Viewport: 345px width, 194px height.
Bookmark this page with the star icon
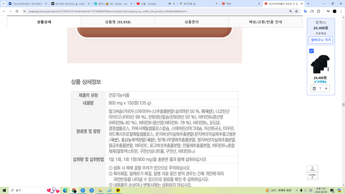point(297,11)
